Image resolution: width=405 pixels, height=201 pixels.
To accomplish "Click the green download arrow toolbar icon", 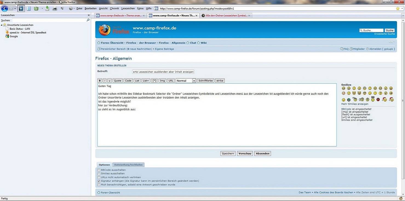I will pos(47,8).
